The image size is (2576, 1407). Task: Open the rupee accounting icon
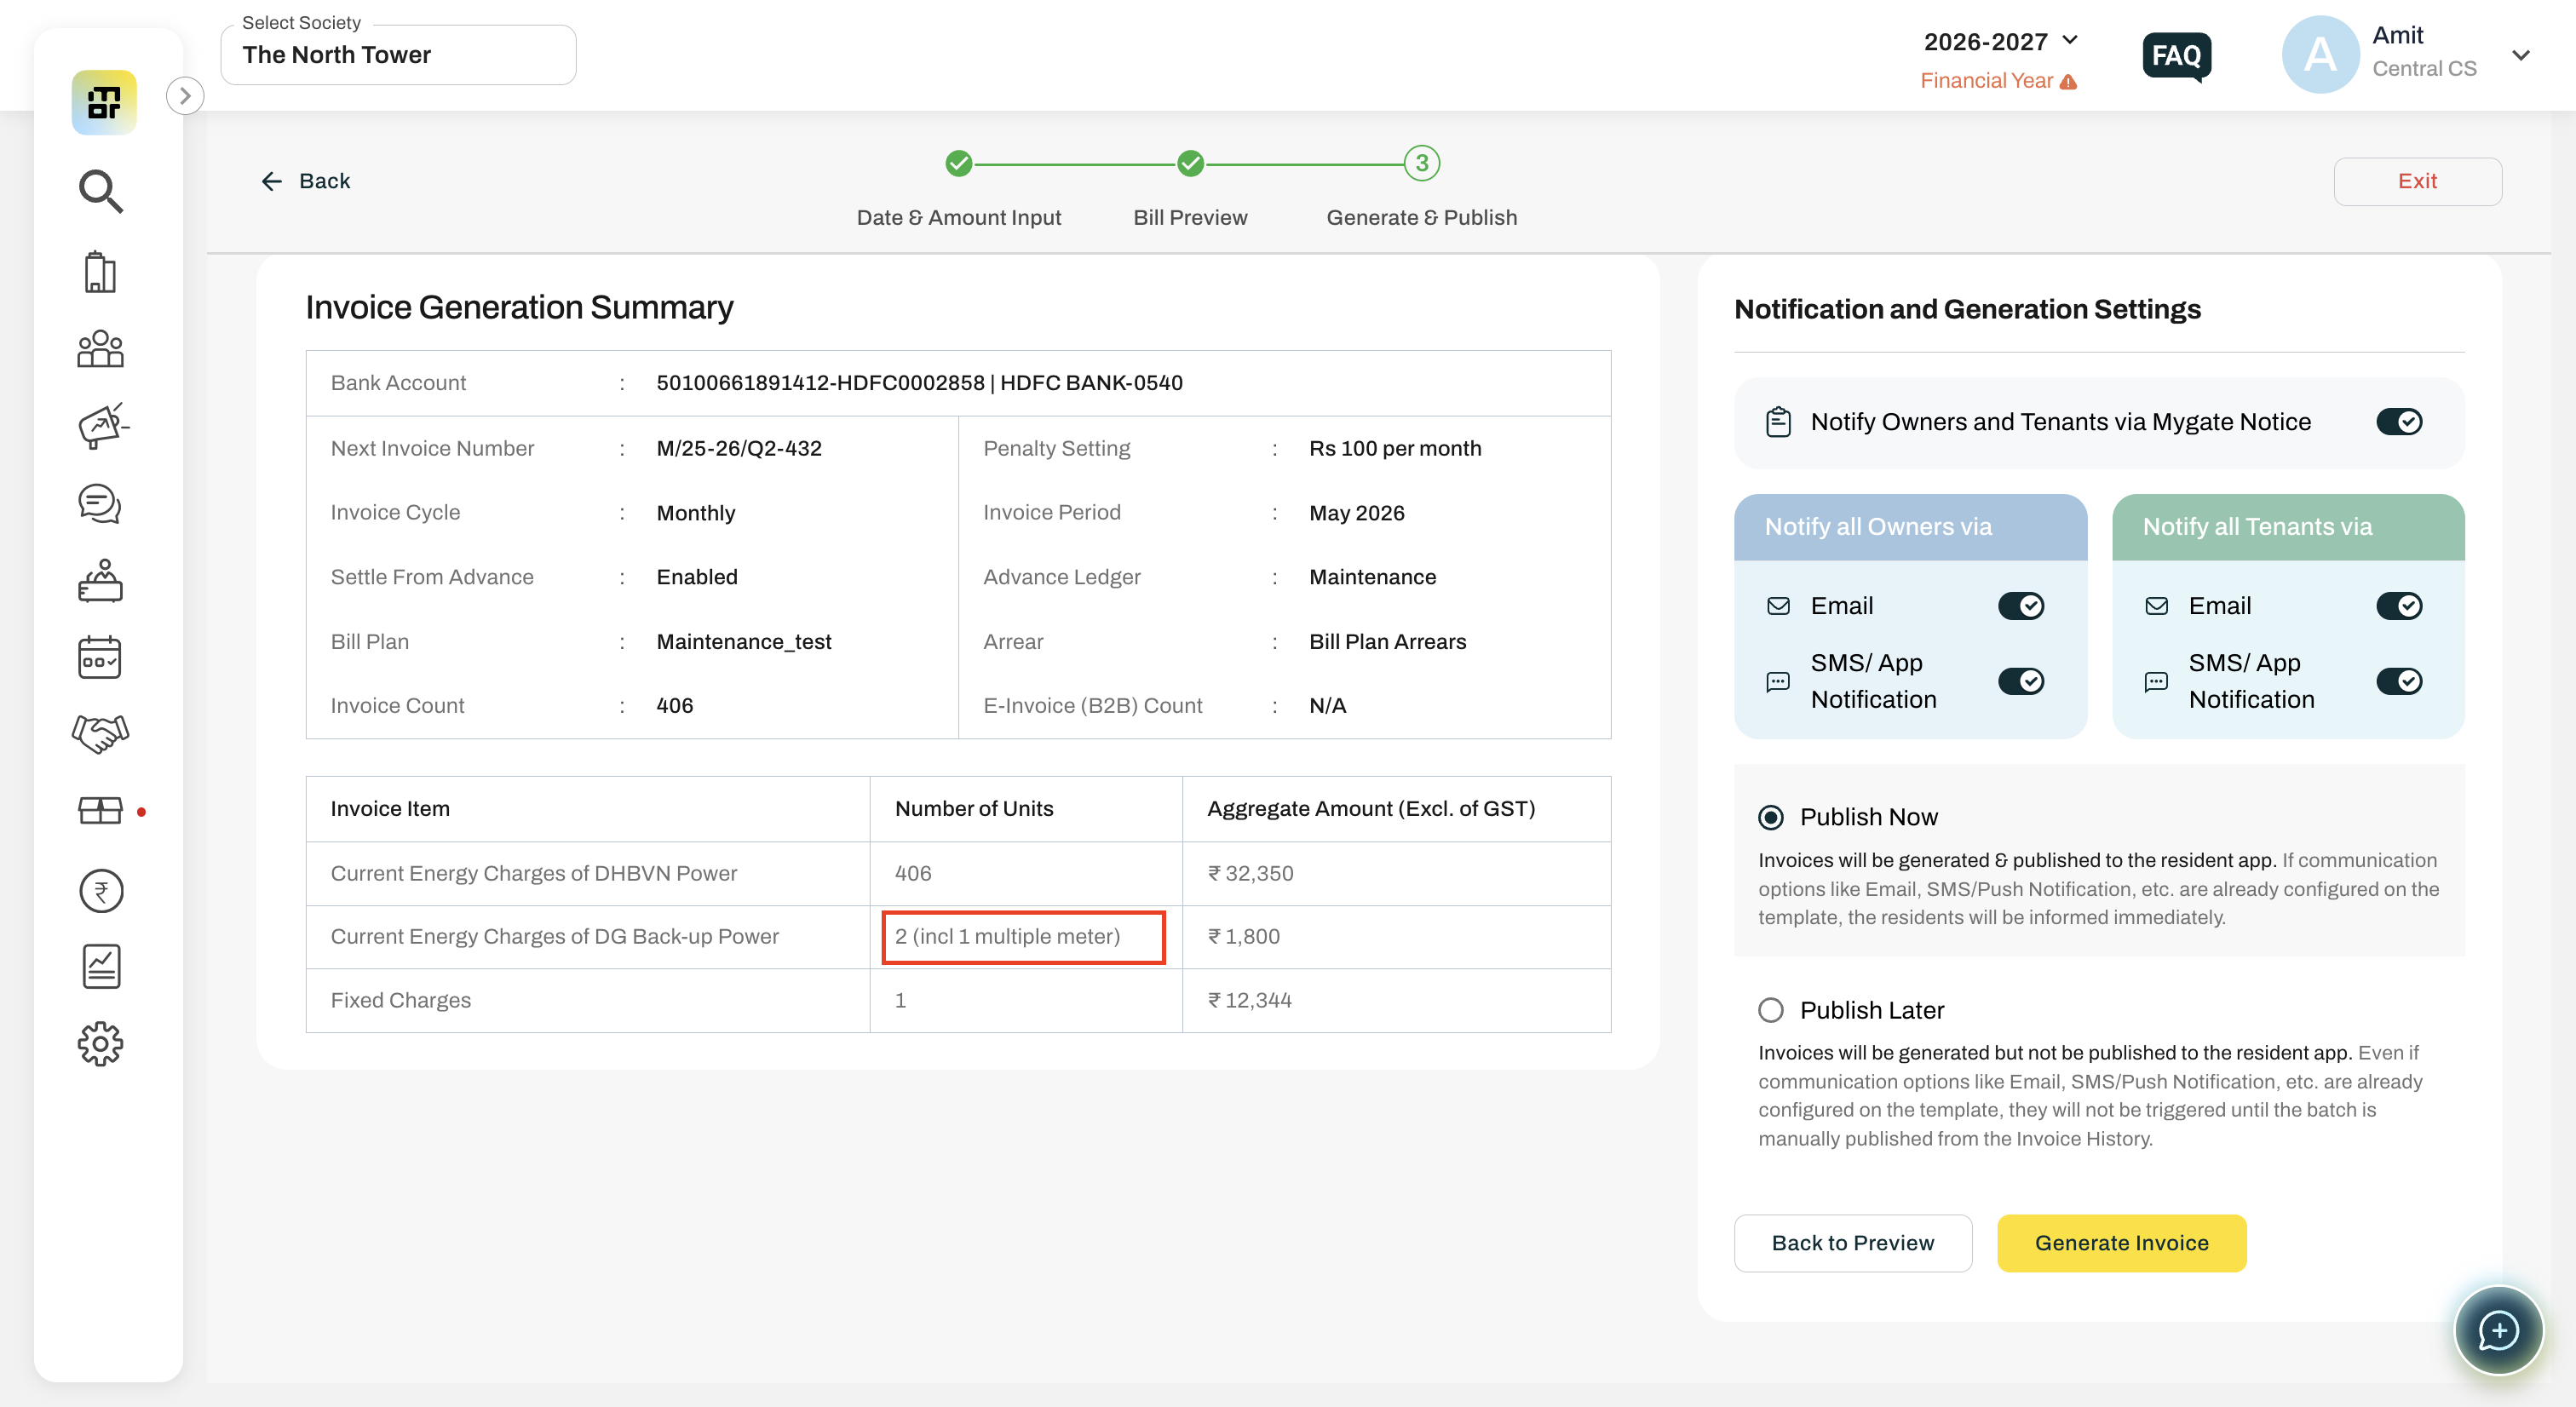(x=101, y=890)
